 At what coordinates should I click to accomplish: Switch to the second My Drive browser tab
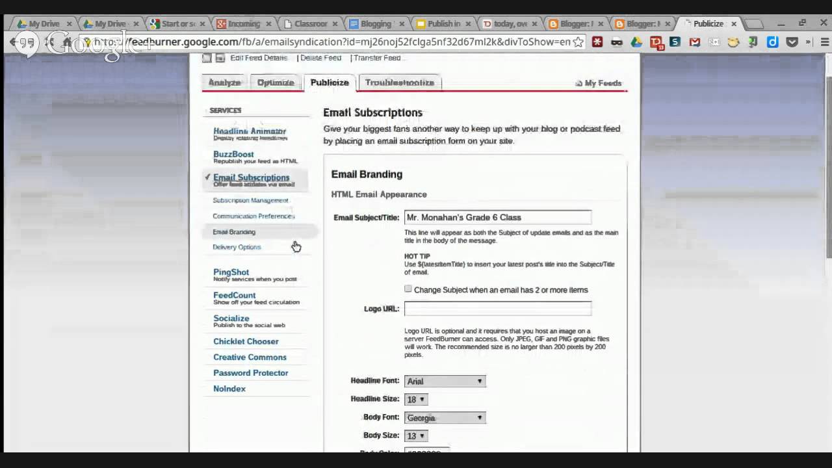tap(110, 23)
